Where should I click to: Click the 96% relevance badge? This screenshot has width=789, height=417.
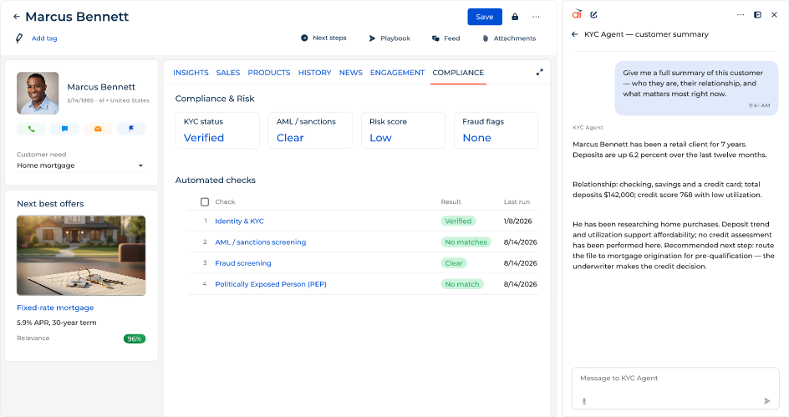(135, 338)
